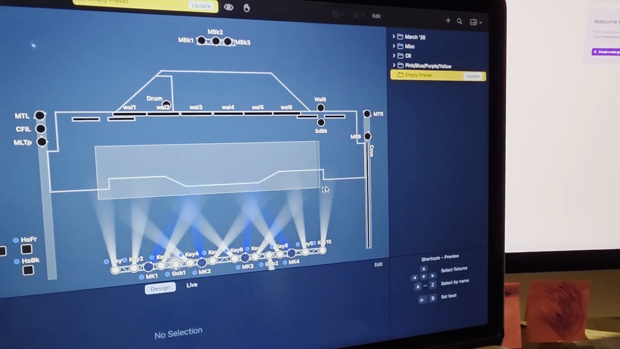Switch to the Live tab
Screen dimensions: 620x349
(x=192, y=285)
